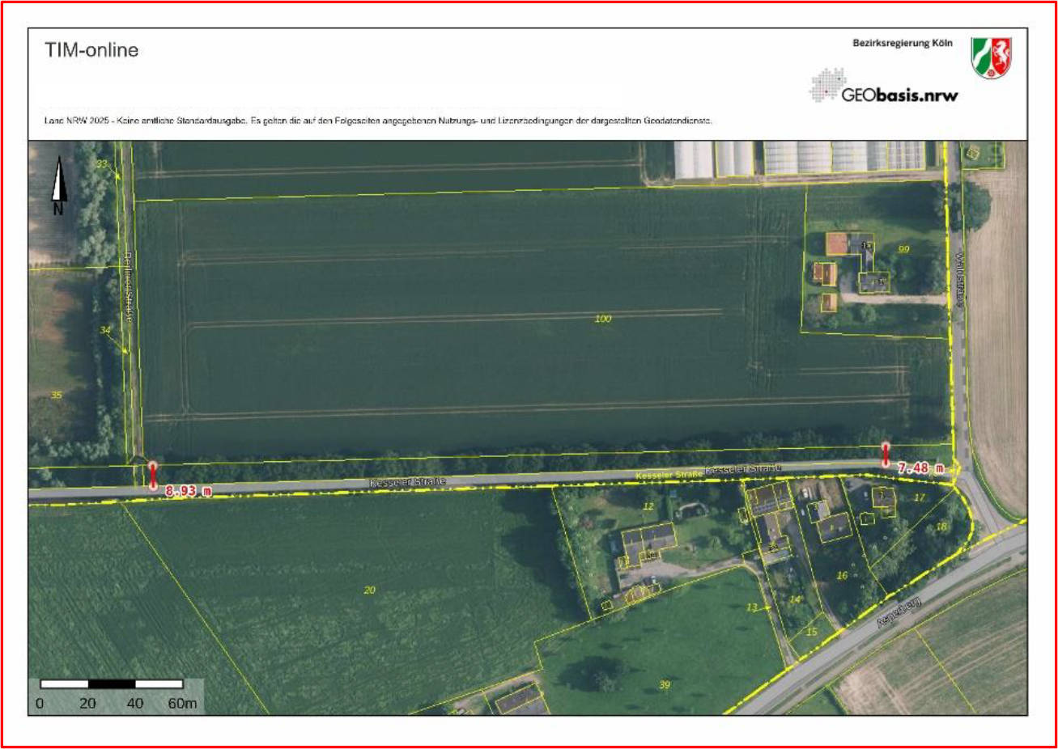This screenshot has width=1058, height=749.
Task: Click parcel number 39
Action: (665, 684)
